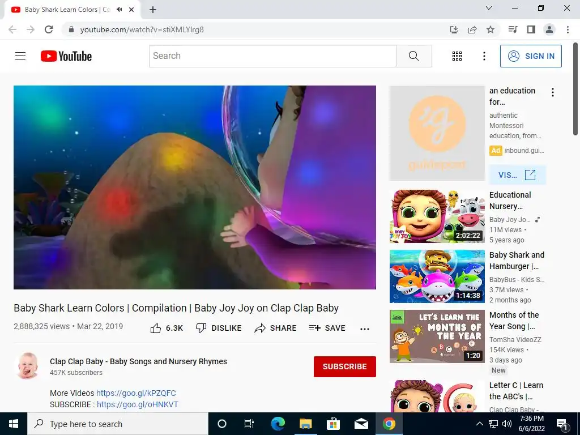Mute the tab via speaker icon
The height and width of the screenshot is (435, 580).
pos(120,10)
